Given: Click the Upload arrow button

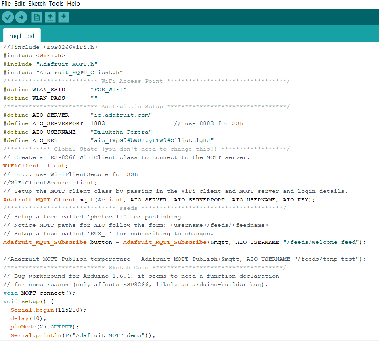Looking at the screenshot, I should (x=21, y=17).
